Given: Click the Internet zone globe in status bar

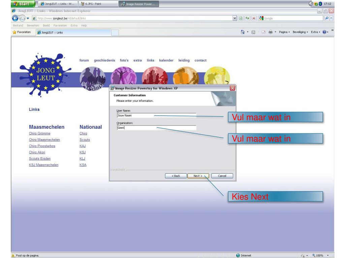Looking at the screenshot, I should coord(238,255).
